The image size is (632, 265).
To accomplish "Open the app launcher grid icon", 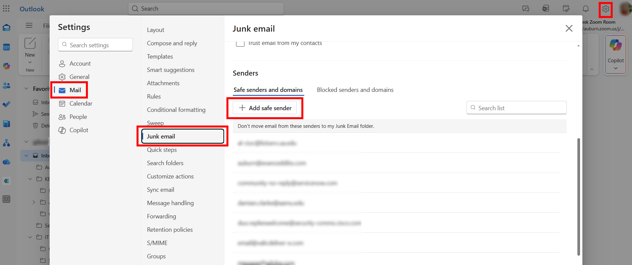I will coord(6,9).
